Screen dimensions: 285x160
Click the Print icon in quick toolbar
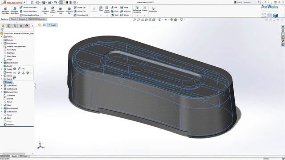tap(49, 2)
